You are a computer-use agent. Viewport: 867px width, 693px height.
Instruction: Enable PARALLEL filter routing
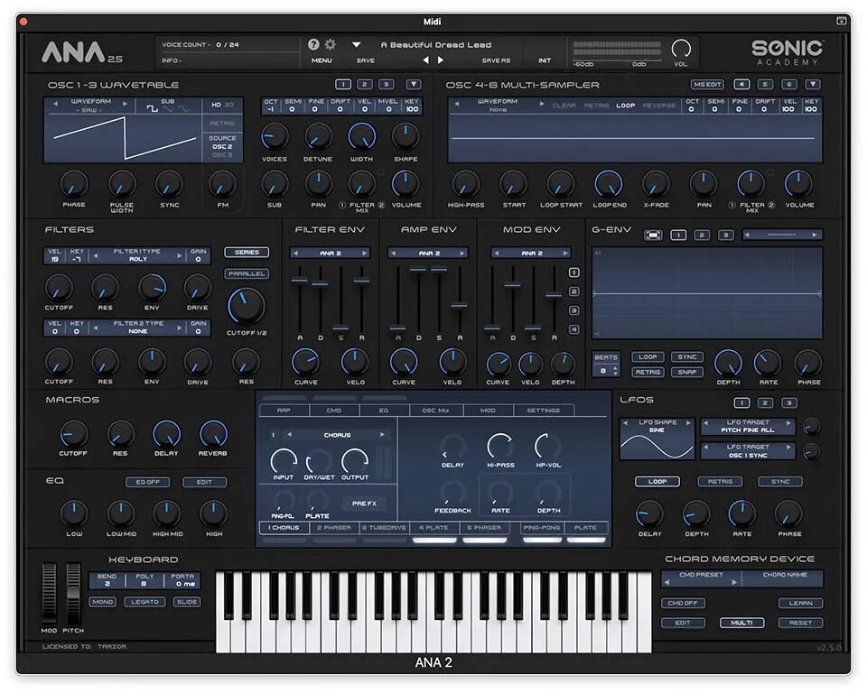(x=247, y=273)
